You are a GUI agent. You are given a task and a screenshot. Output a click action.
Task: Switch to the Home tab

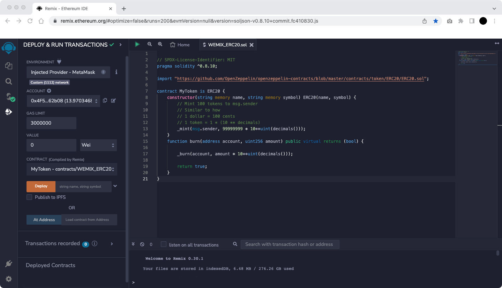(180, 45)
